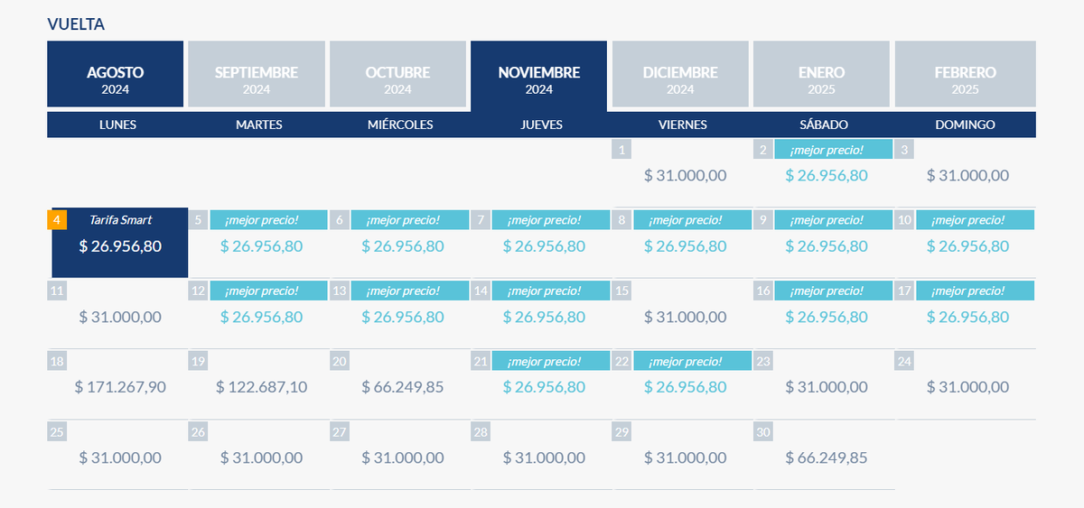
Task: Select the Octubre 2024 month tab
Action: pos(397,79)
